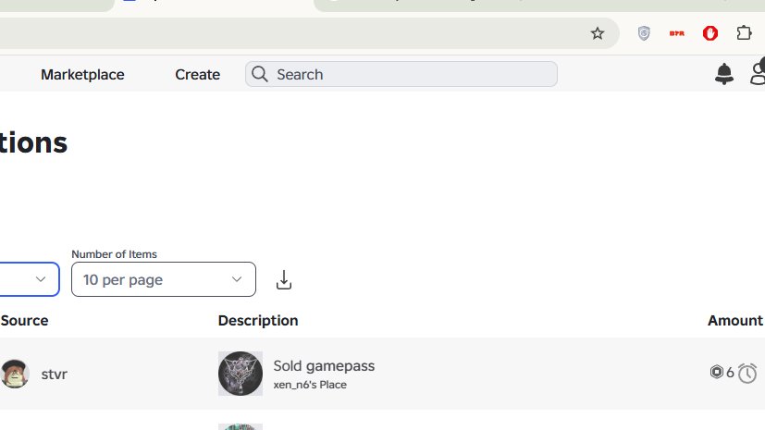Open the browser Extensions puzzle icon

click(744, 33)
